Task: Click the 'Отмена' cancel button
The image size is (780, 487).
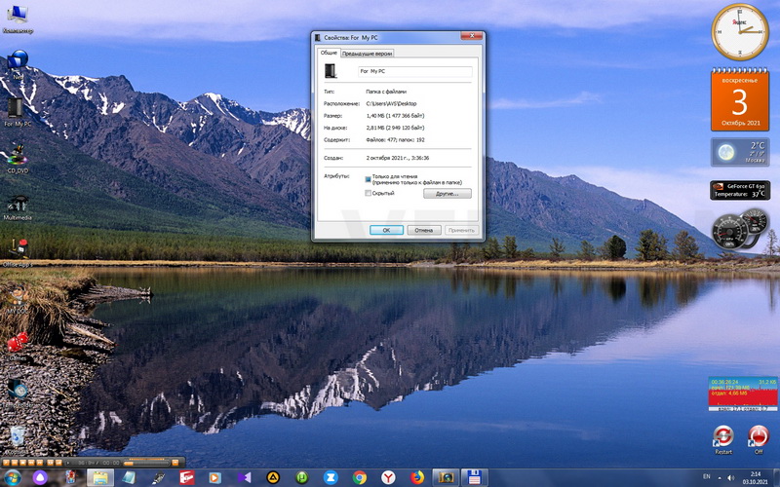Action: coord(423,230)
